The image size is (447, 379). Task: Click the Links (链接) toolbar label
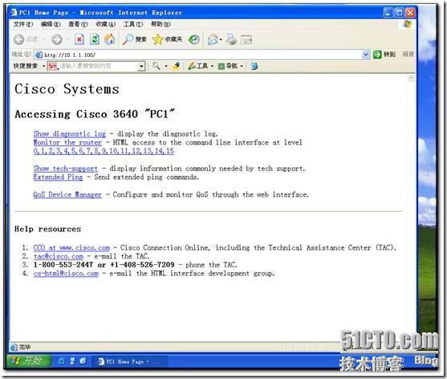click(408, 54)
